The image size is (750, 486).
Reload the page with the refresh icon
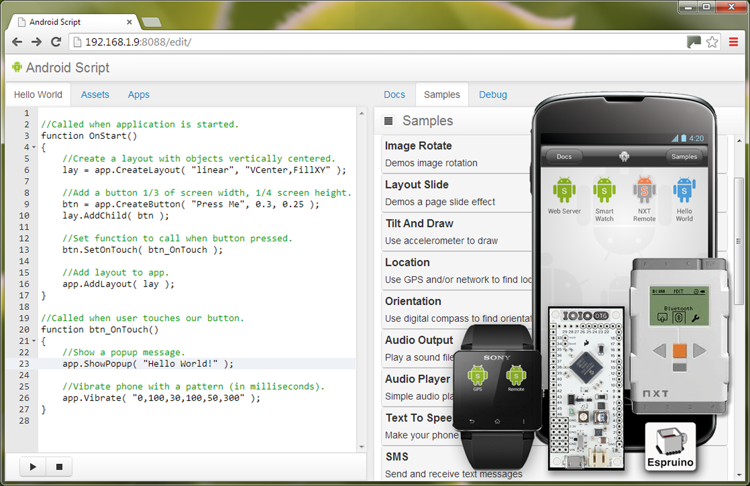(x=56, y=42)
